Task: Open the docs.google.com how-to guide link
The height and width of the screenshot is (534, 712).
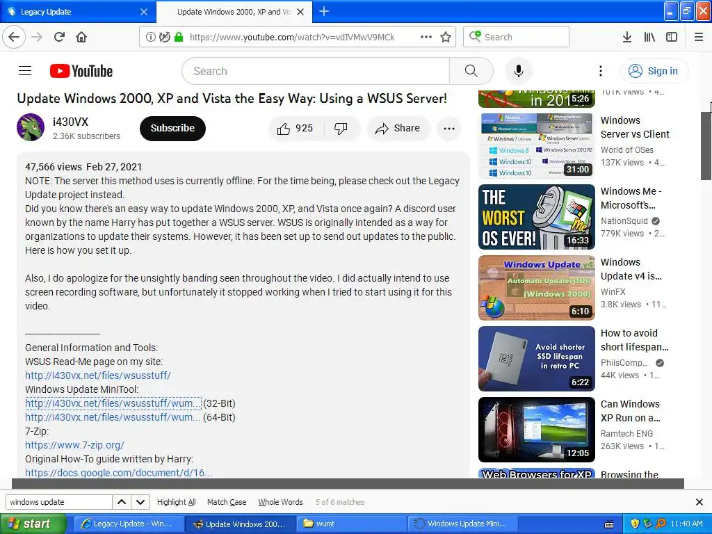Action: tap(118, 472)
